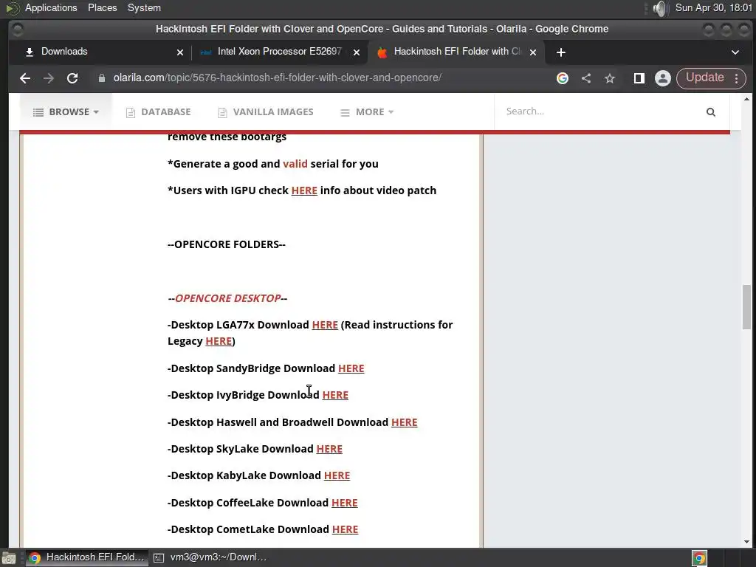Screen dimensions: 756x567
Task: Download Desktop IvyBridge HERE
Action: [x=335, y=395]
